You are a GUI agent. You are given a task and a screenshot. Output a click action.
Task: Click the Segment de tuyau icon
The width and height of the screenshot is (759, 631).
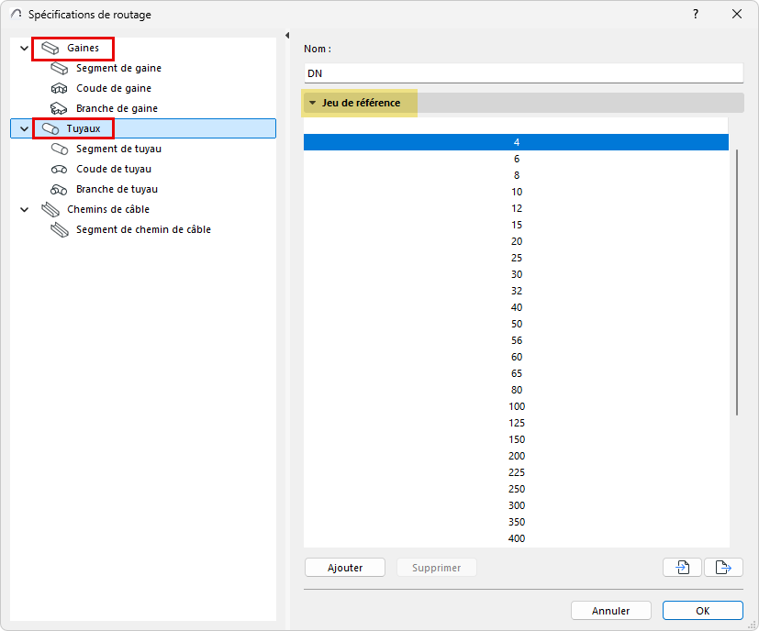59,149
